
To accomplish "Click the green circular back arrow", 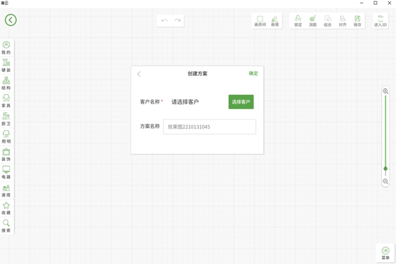I will click(11, 20).
